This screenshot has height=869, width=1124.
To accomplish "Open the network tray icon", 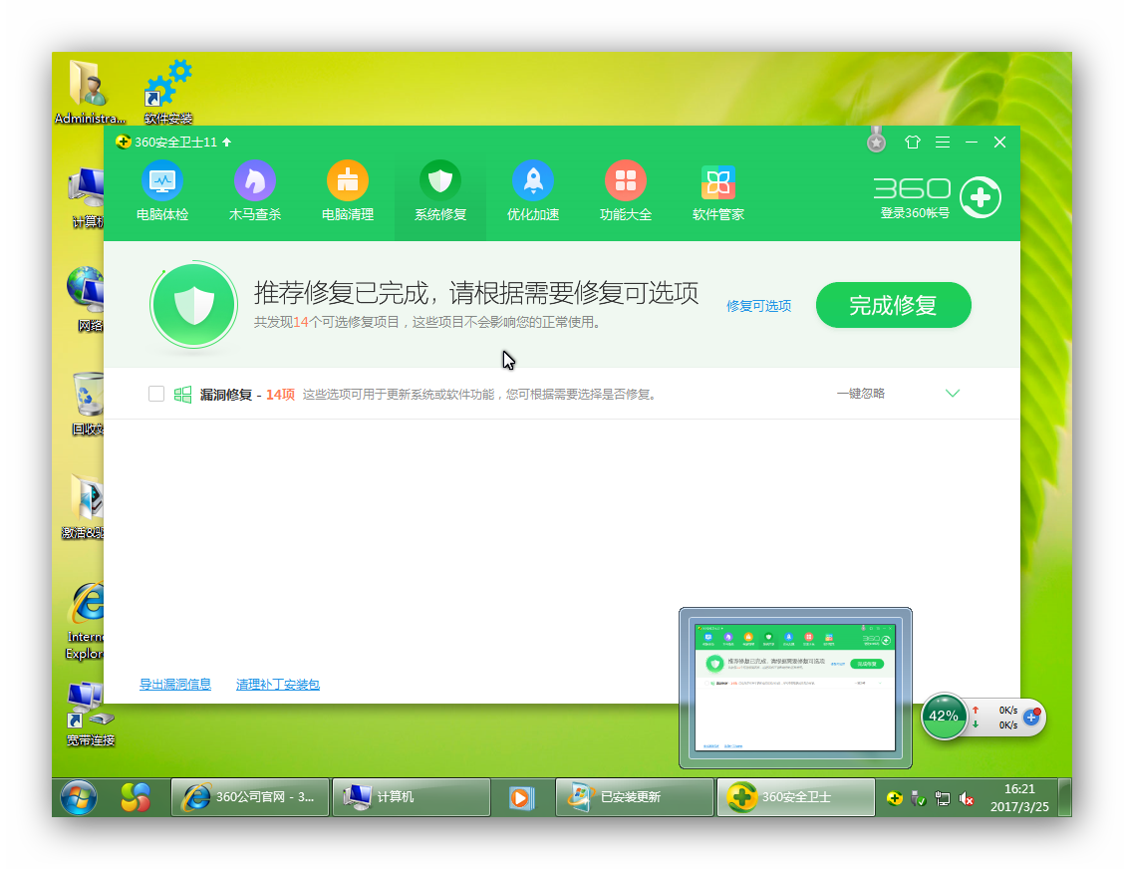I will [x=943, y=798].
